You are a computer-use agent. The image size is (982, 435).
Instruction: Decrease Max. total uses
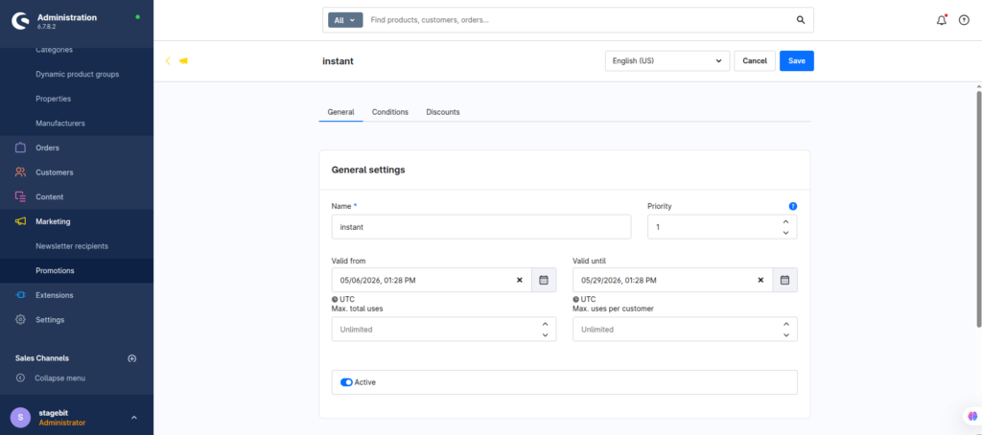545,334
